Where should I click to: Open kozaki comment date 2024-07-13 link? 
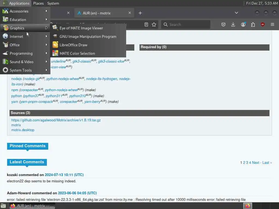click(64, 175)
